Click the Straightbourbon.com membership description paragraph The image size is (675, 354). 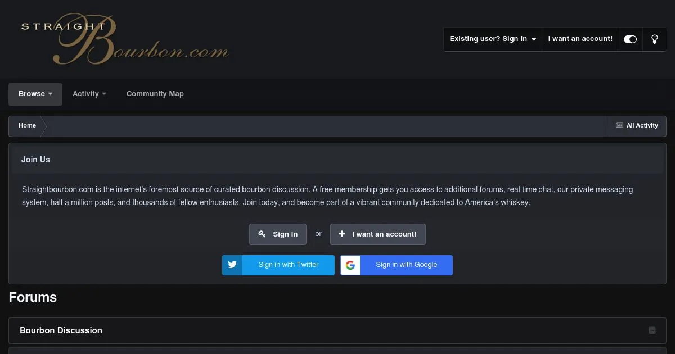coord(327,196)
